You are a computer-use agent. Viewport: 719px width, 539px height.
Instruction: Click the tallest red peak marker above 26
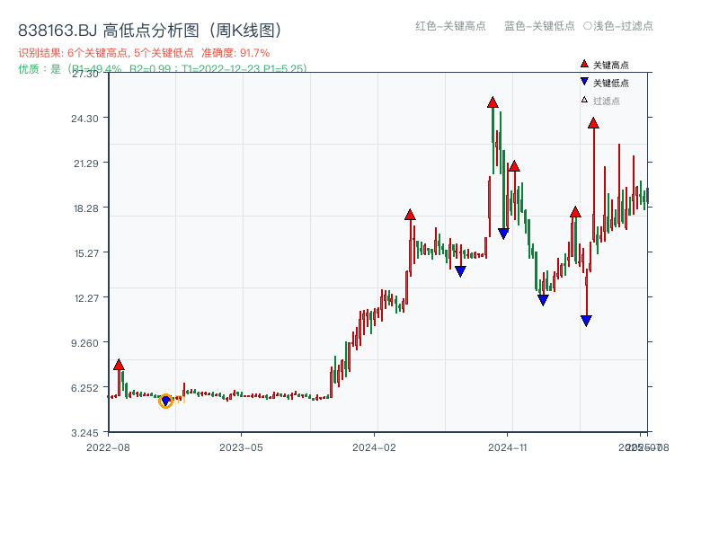click(492, 102)
